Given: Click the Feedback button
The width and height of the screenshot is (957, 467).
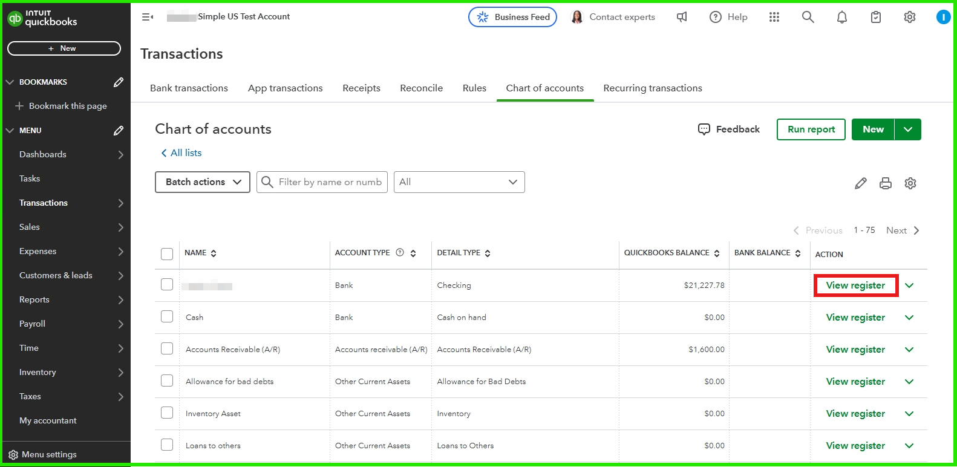Looking at the screenshot, I should (729, 129).
